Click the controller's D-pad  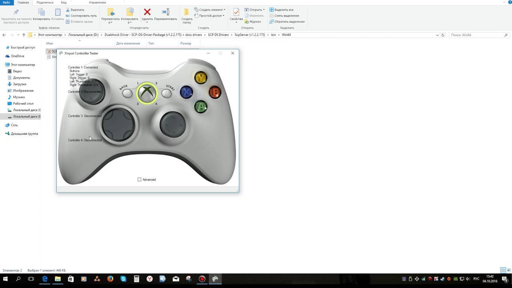point(118,124)
